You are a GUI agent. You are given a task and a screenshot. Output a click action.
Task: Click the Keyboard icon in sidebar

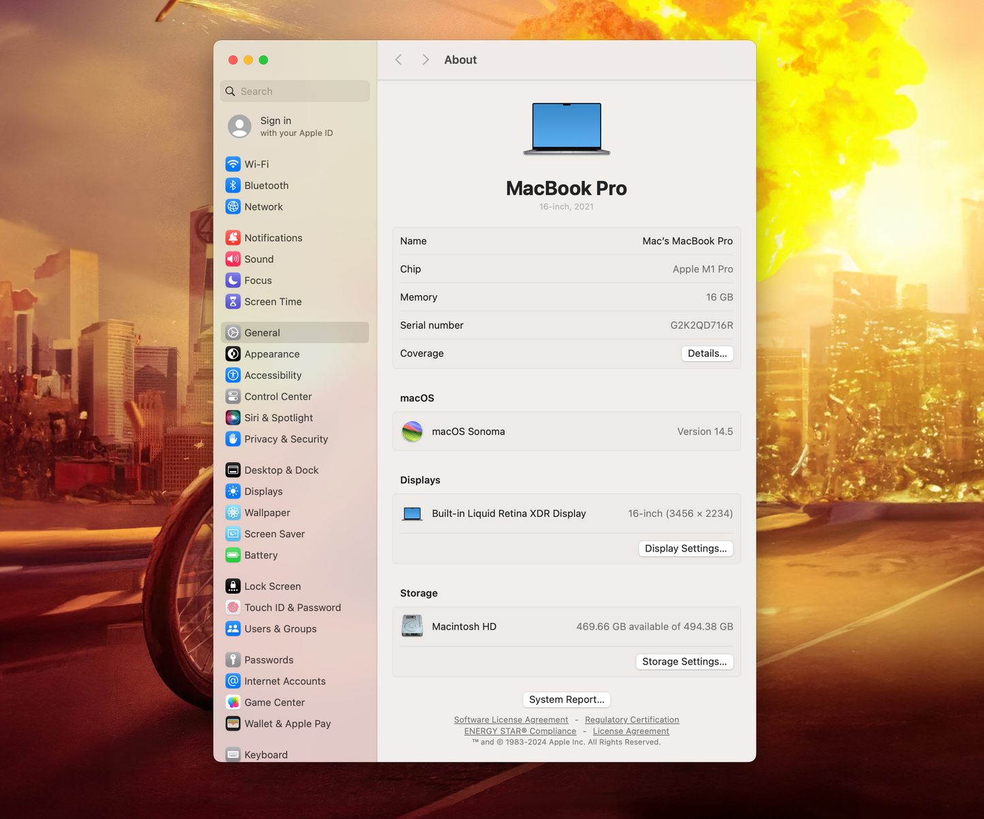233,754
